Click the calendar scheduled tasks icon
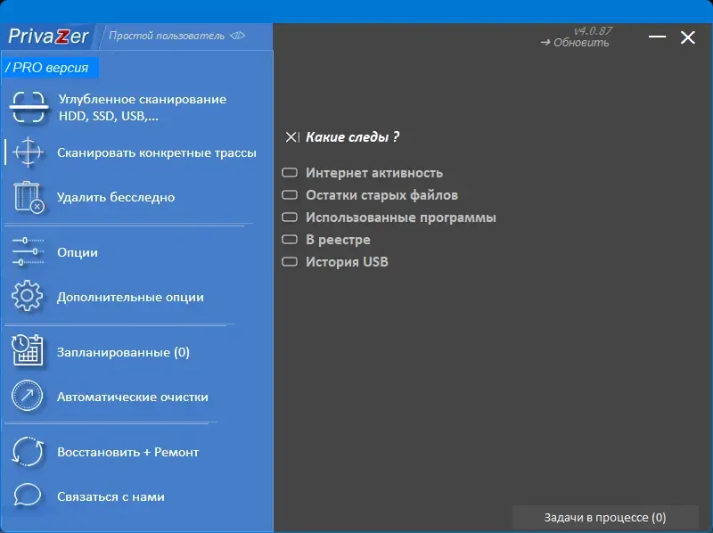 [29, 352]
